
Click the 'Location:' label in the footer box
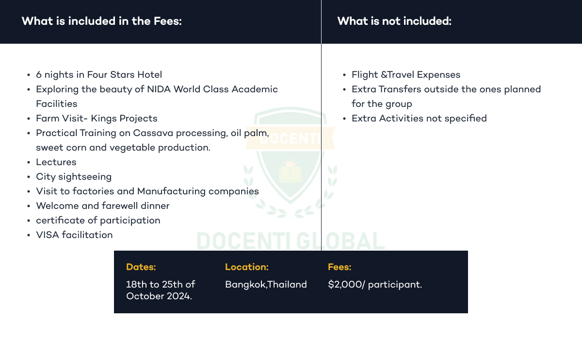click(x=247, y=267)
